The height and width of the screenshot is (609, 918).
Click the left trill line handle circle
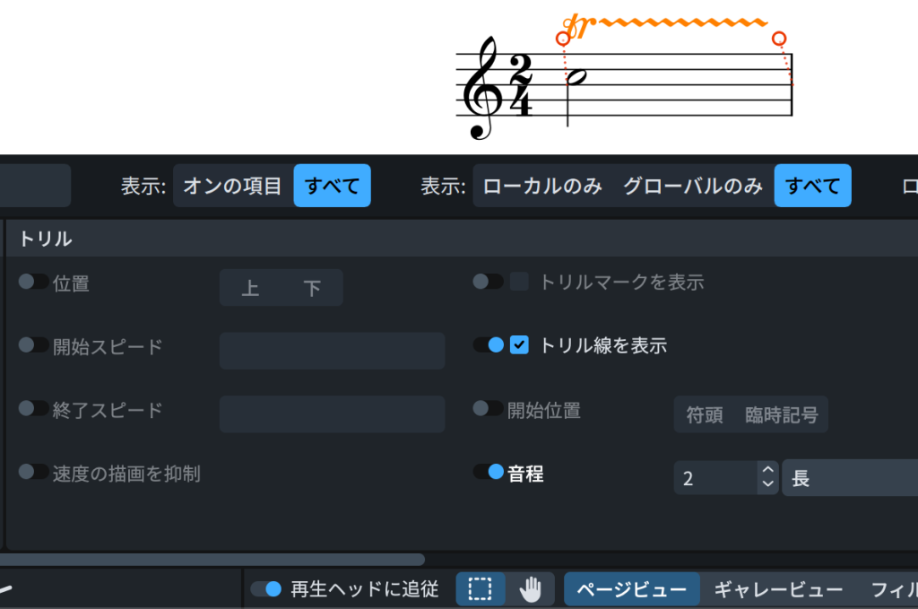(563, 38)
